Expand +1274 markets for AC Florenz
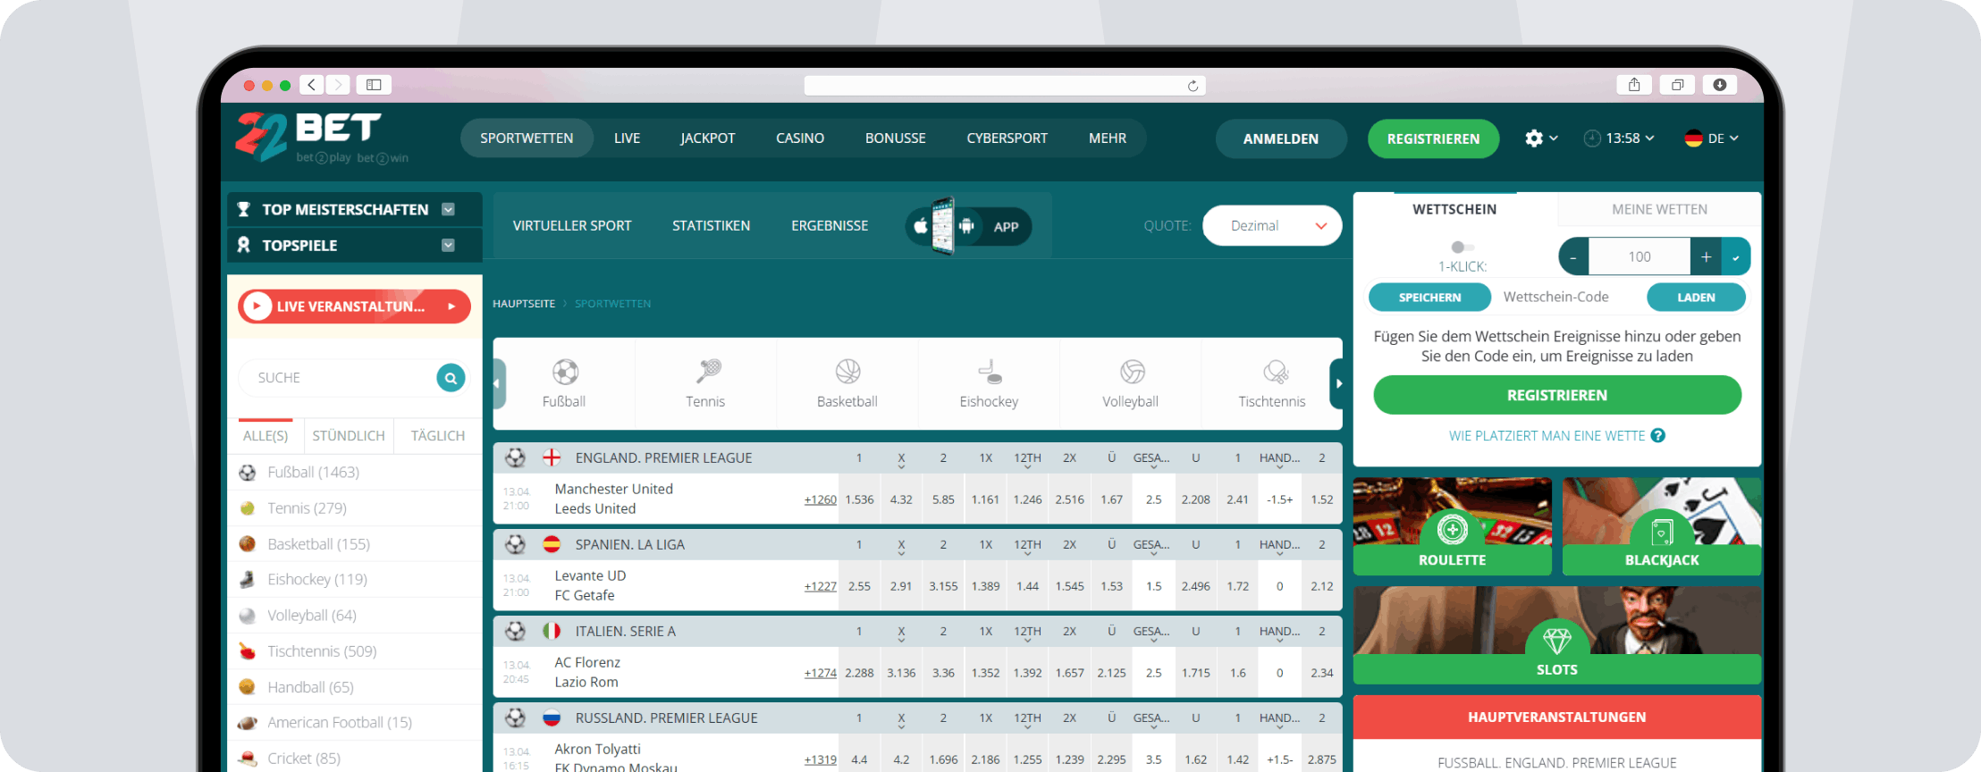1981x772 pixels. [820, 673]
